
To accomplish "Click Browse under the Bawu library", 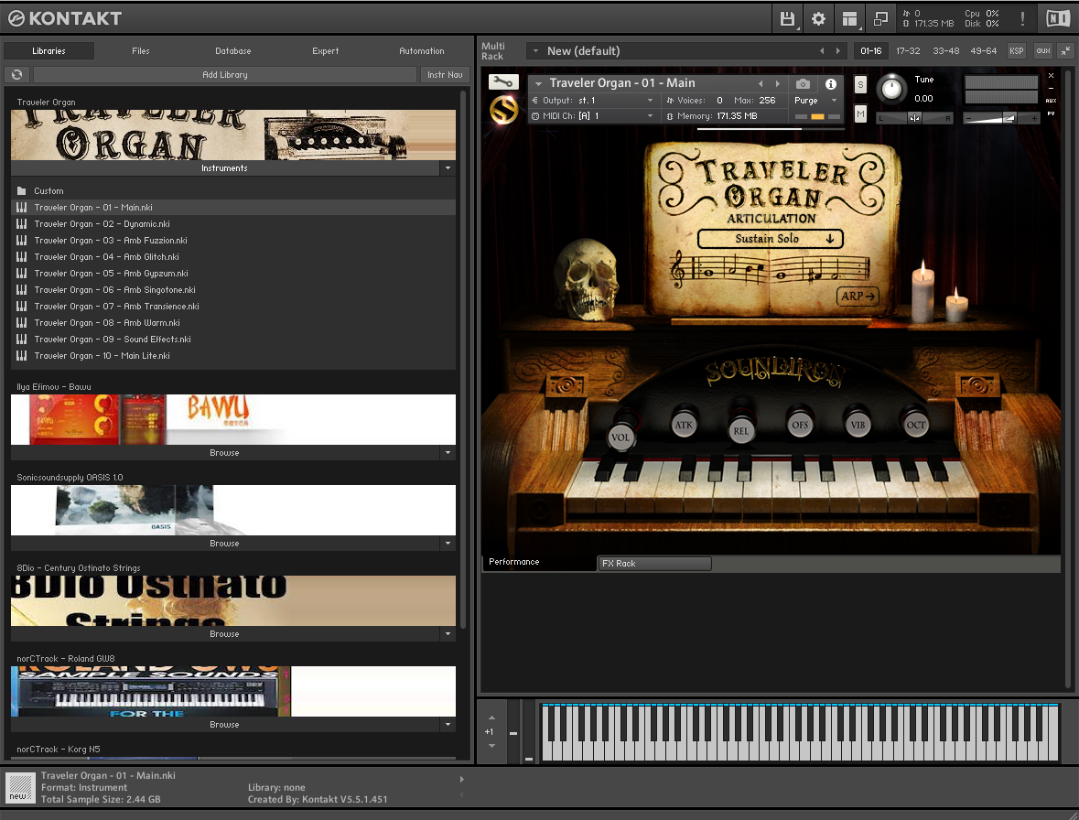I will pyautogui.click(x=224, y=453).
